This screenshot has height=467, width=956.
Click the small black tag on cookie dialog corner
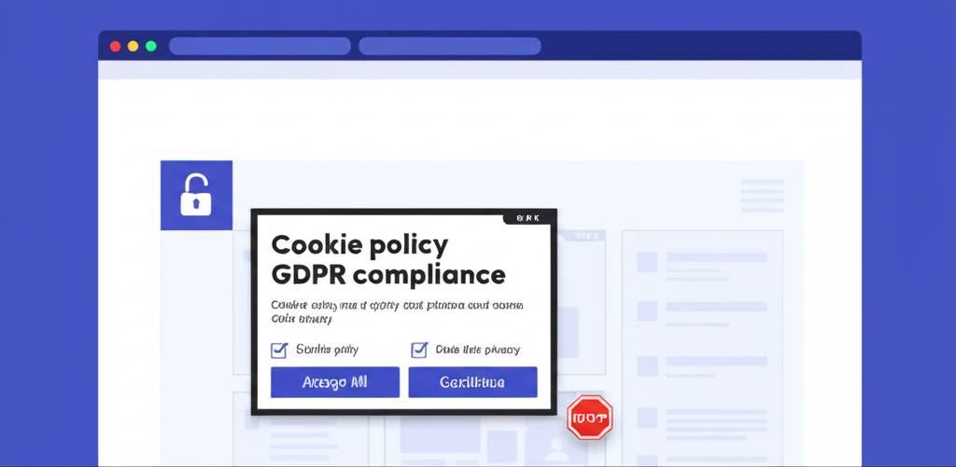click(529, 218)
